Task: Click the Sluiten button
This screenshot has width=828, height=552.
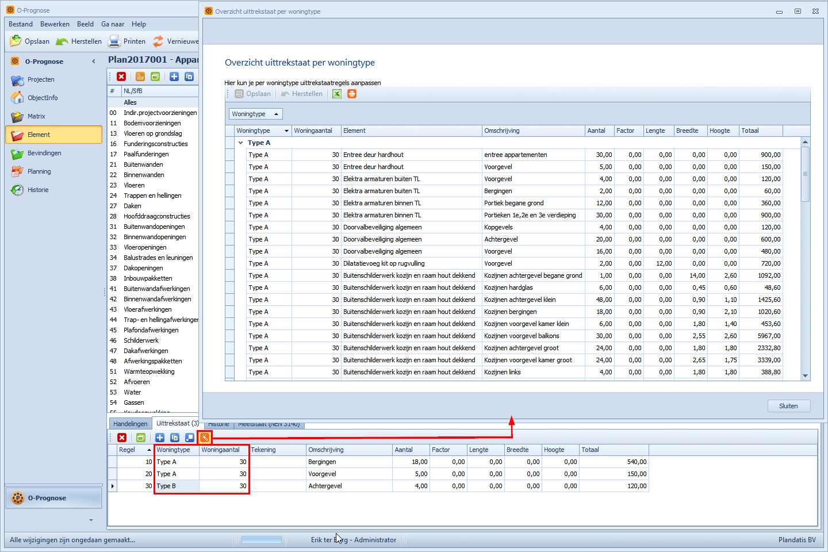Action: (x=789, y=406)
